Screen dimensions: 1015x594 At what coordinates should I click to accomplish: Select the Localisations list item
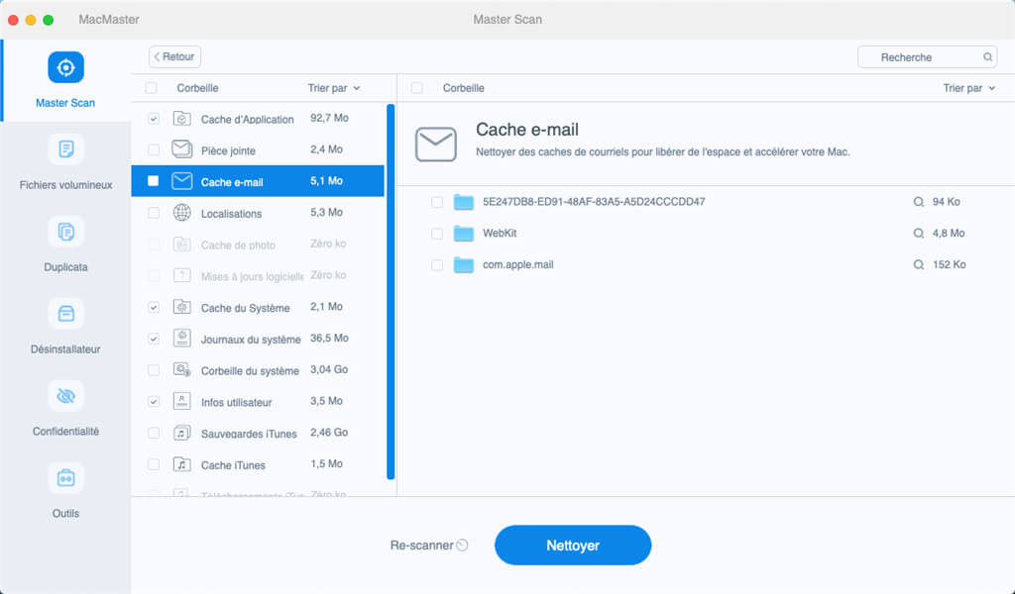[x=231, y=213]
